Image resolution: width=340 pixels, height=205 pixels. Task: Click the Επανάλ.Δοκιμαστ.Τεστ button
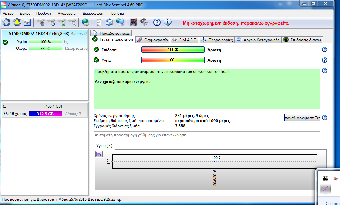coord(302,118)
